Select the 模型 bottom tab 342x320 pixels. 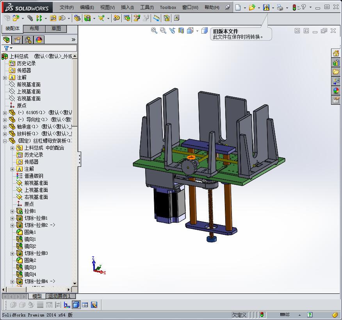pos(37,296)
